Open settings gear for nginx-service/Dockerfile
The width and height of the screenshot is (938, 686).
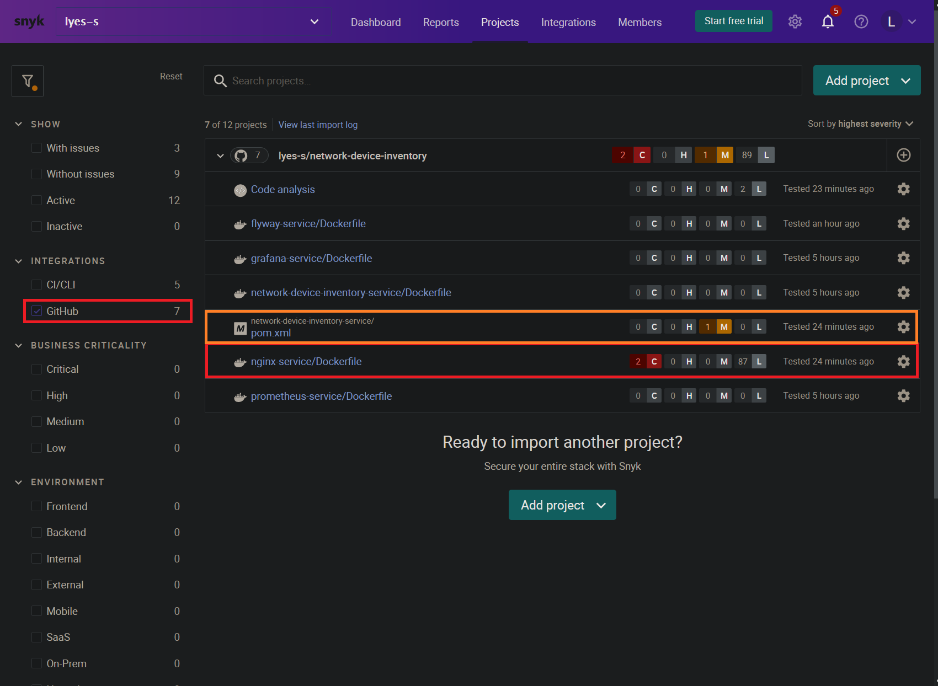(903, 361)
